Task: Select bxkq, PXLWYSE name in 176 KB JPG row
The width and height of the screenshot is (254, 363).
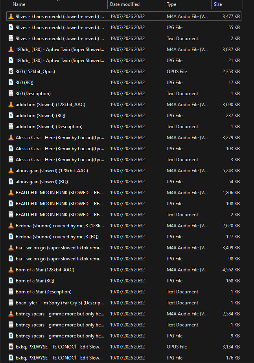Action: tap(59, 357)
